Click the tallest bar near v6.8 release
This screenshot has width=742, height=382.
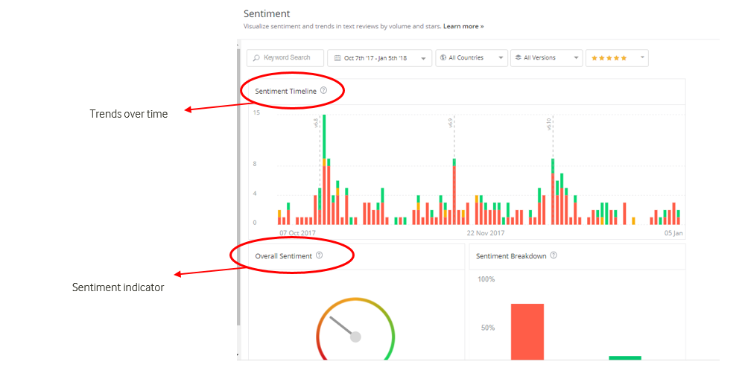323,169
